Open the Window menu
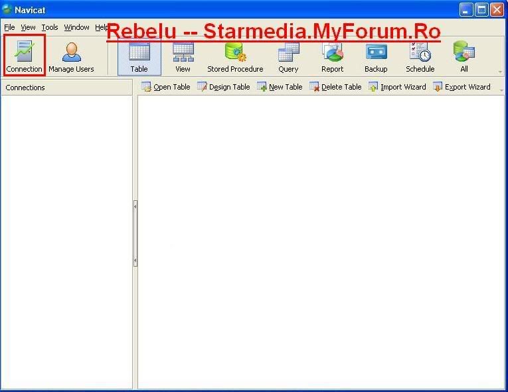 [76, 27]
